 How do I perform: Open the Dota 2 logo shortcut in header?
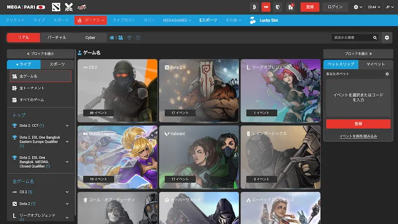(x=56, y=7)
